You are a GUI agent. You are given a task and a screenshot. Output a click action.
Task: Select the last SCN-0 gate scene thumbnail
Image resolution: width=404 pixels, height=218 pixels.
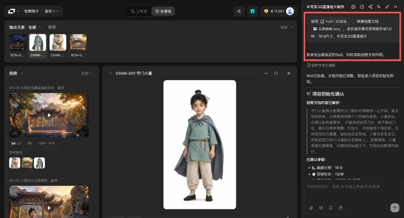coord(78,43)
